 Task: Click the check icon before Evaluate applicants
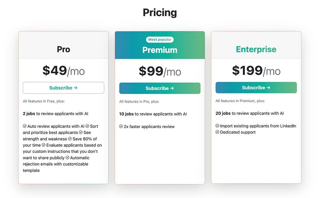(x=43, y=145)
